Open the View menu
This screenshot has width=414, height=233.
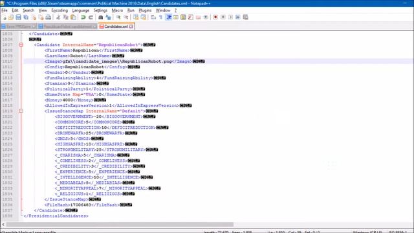tap(43, 10)
